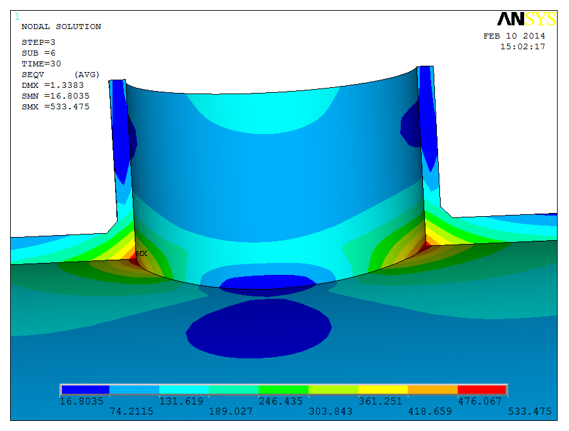Click the window number 1 label
This screenshot has width=569, height=431.
(17, 16)
